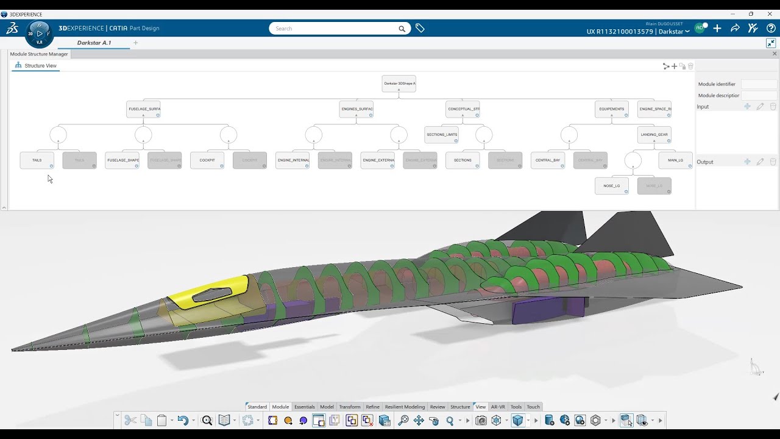Click the hexagon nut icon in toolbar
780x439 pixels.
coord(595,420)
